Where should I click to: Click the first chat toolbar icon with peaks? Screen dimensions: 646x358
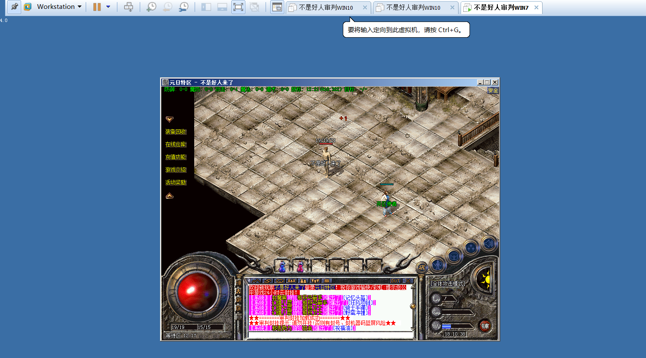(256, 281)
